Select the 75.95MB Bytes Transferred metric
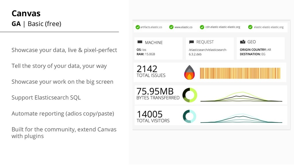Viewport: 294px width, 165px height. pos(158,94)
